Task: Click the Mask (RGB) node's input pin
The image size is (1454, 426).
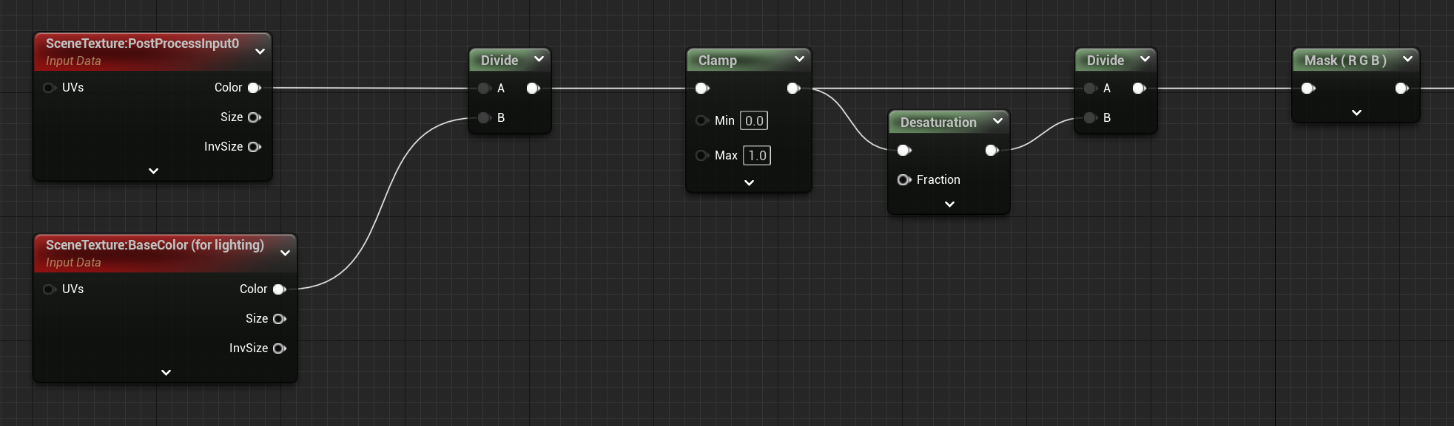Action: click(x=1308, y=89)
